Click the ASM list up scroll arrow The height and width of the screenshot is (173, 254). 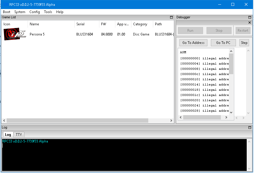click(x=231, y=51)
